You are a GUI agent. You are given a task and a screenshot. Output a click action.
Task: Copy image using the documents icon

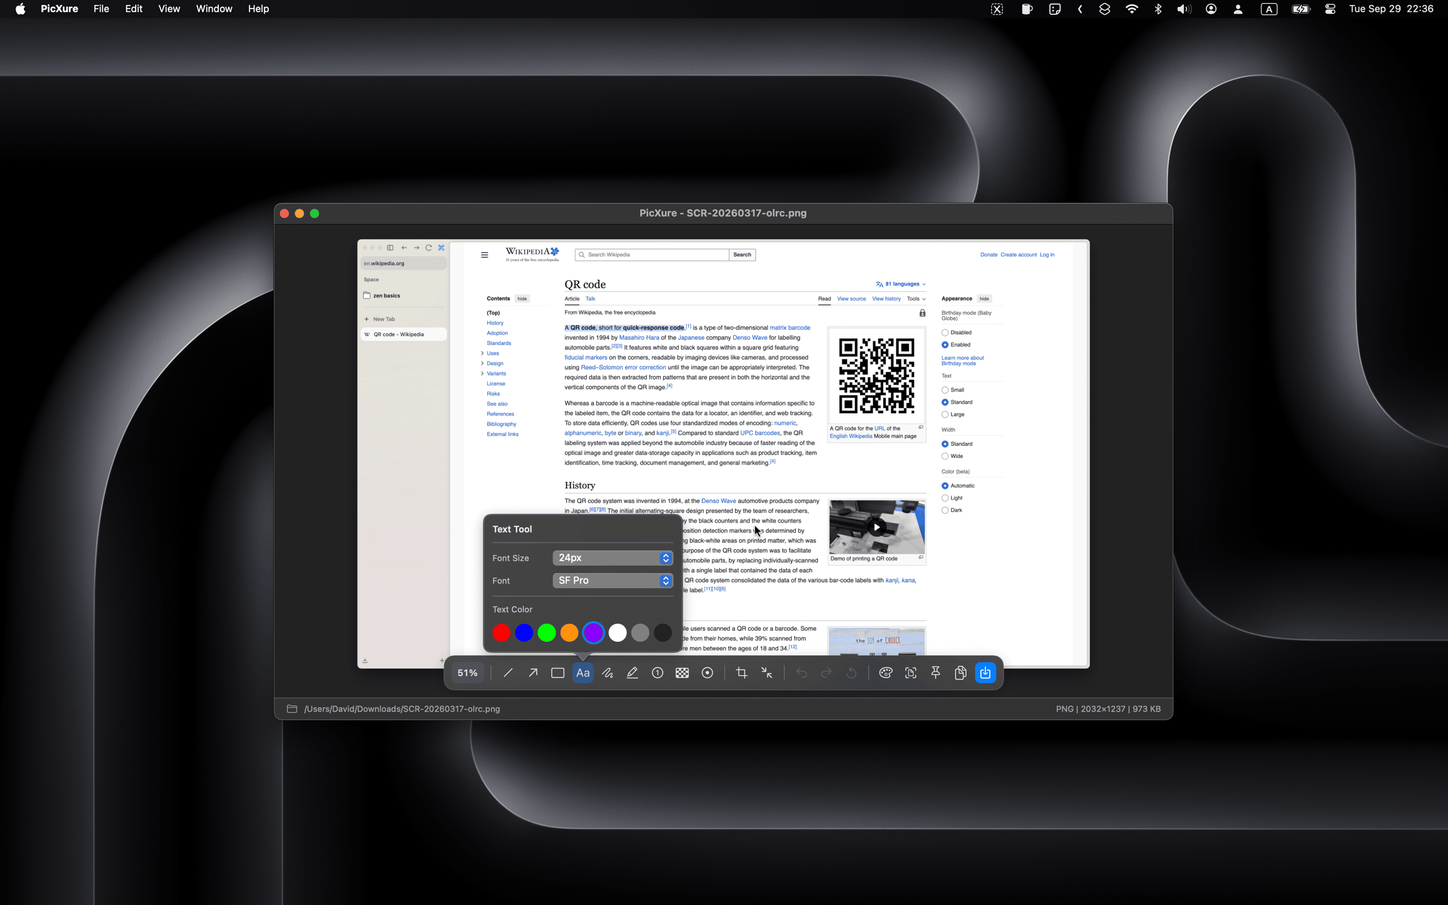[960, 673]
